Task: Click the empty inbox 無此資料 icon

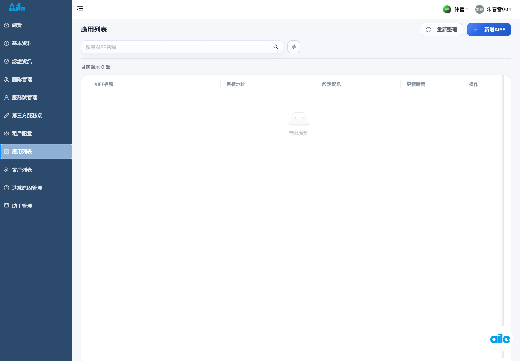Action: [299, 119]
